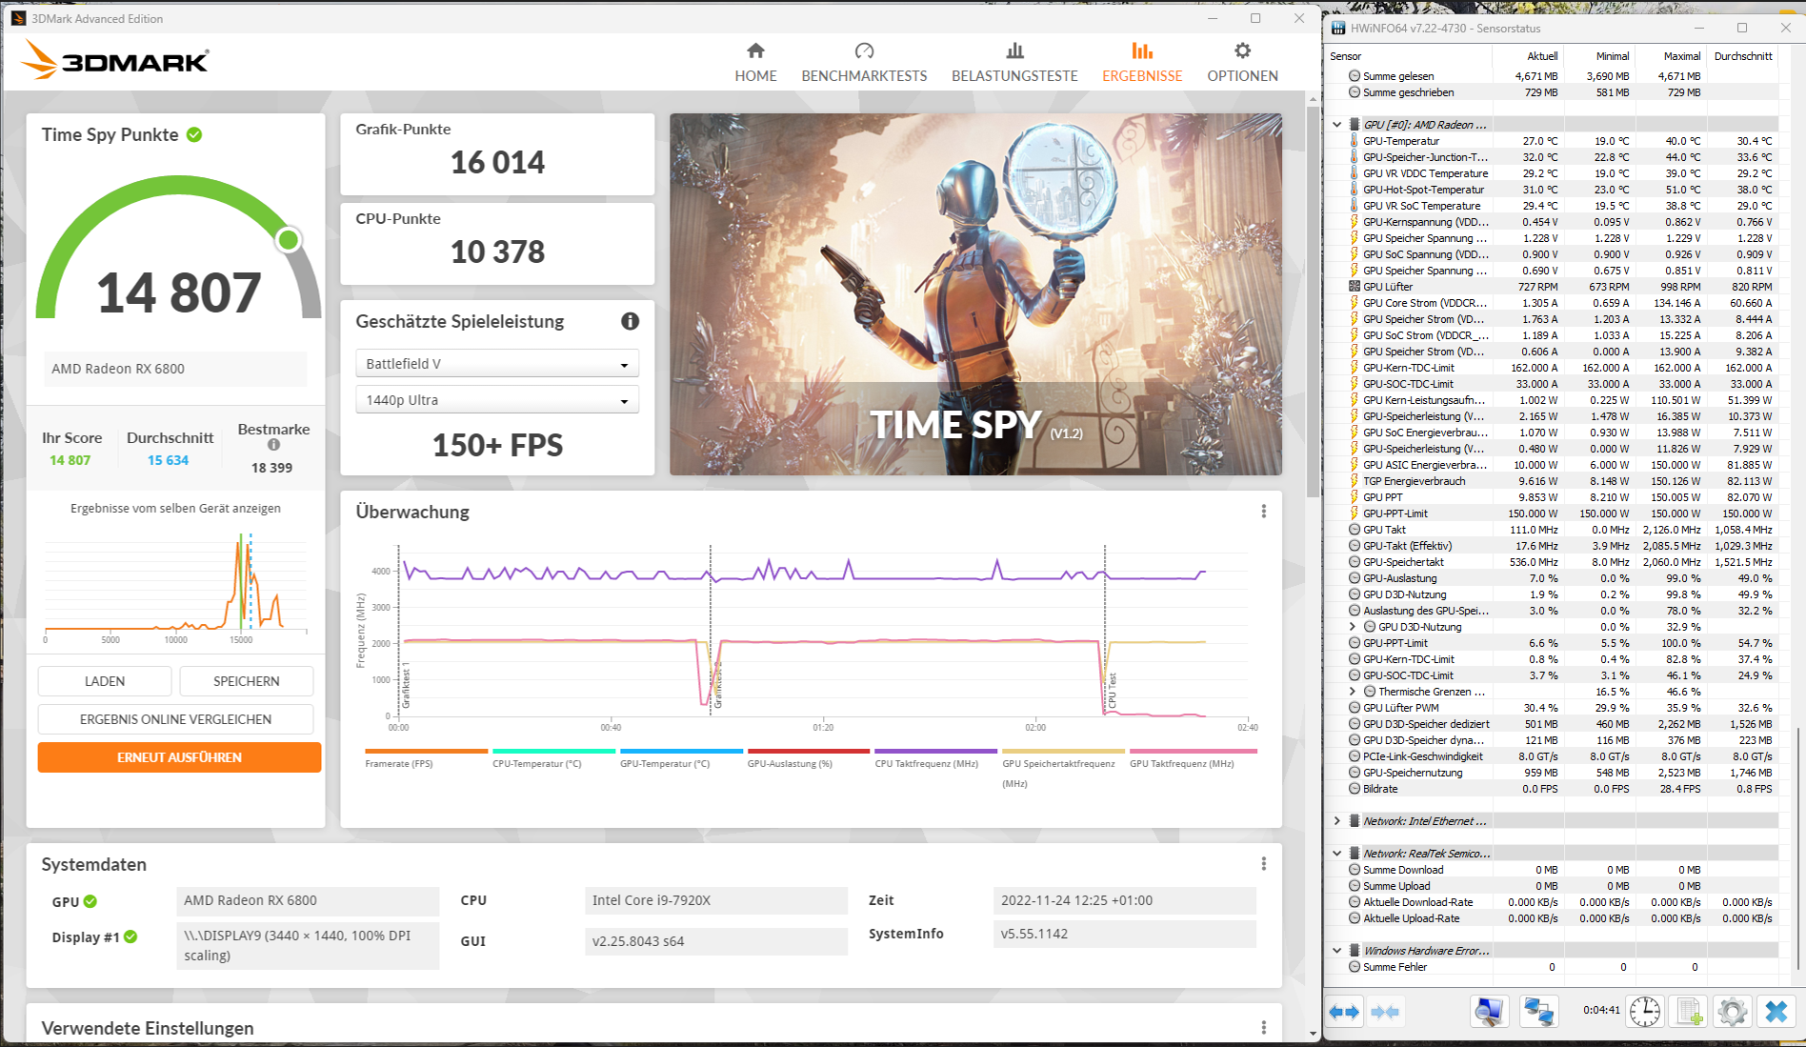This screenshot has height=1047, width=1806.
Task: Expand the Thermische Grenzen sub-item
Action: coord(1352,692)
